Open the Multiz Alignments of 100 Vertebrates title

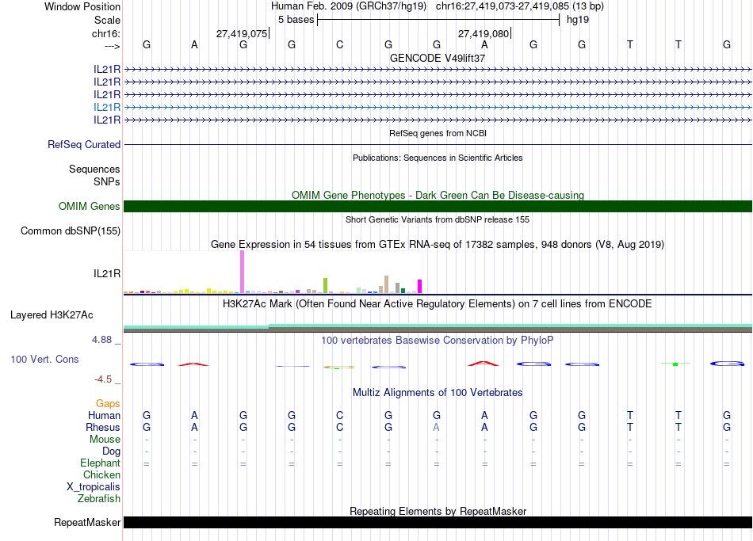[x=438, y=393]
